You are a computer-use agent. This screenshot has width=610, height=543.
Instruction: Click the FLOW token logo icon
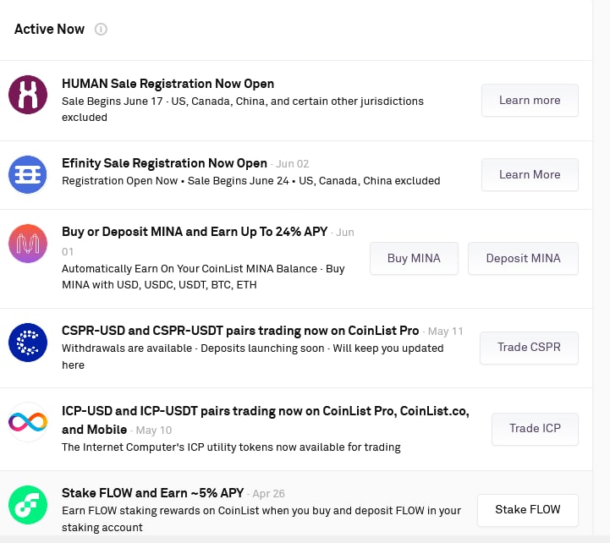coord(28,505)
